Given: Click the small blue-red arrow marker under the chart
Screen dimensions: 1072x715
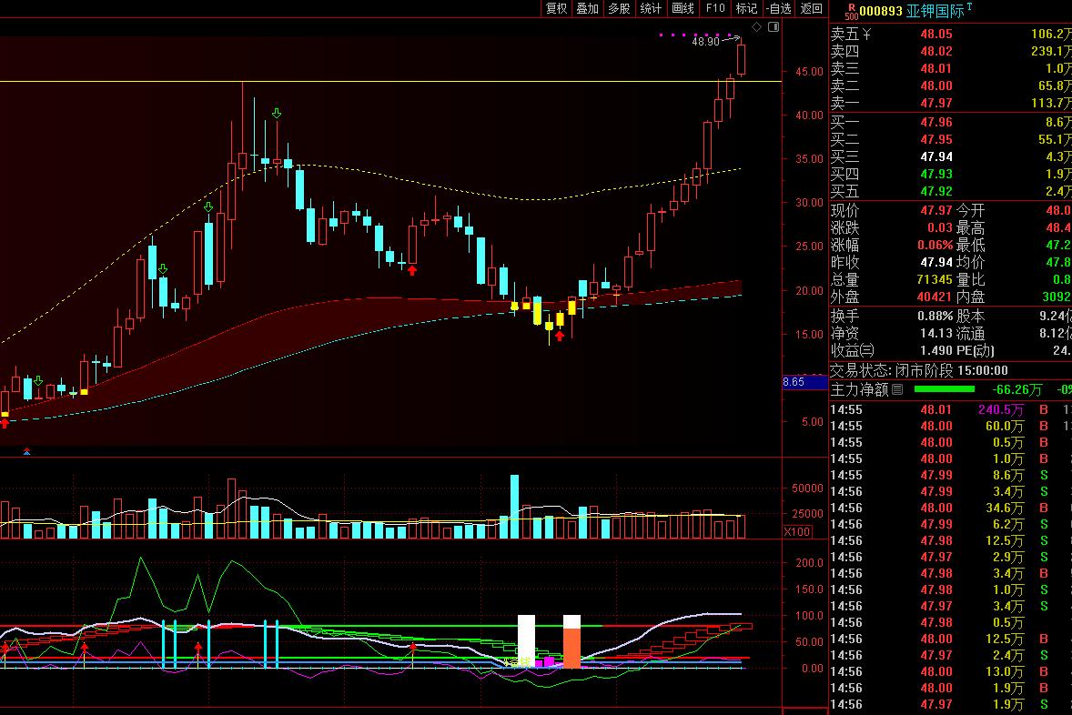Looking at the screenshot, I should click(x=26, y=451).
